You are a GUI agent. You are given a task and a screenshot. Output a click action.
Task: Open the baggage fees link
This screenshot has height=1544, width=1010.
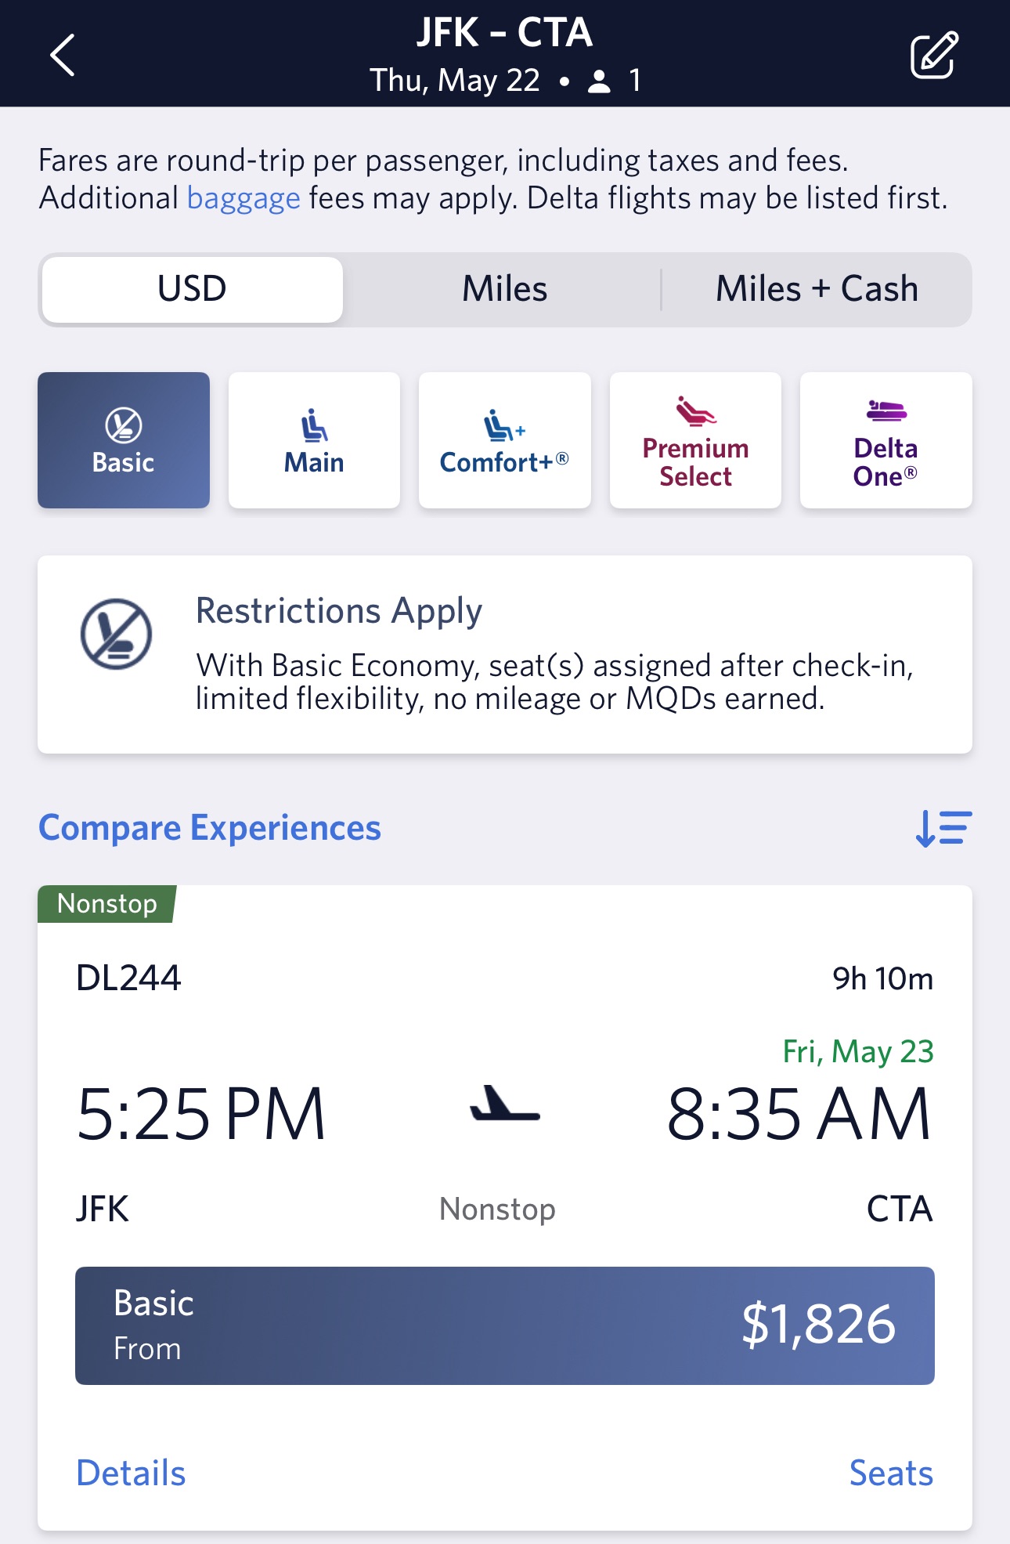click(243, 198)
